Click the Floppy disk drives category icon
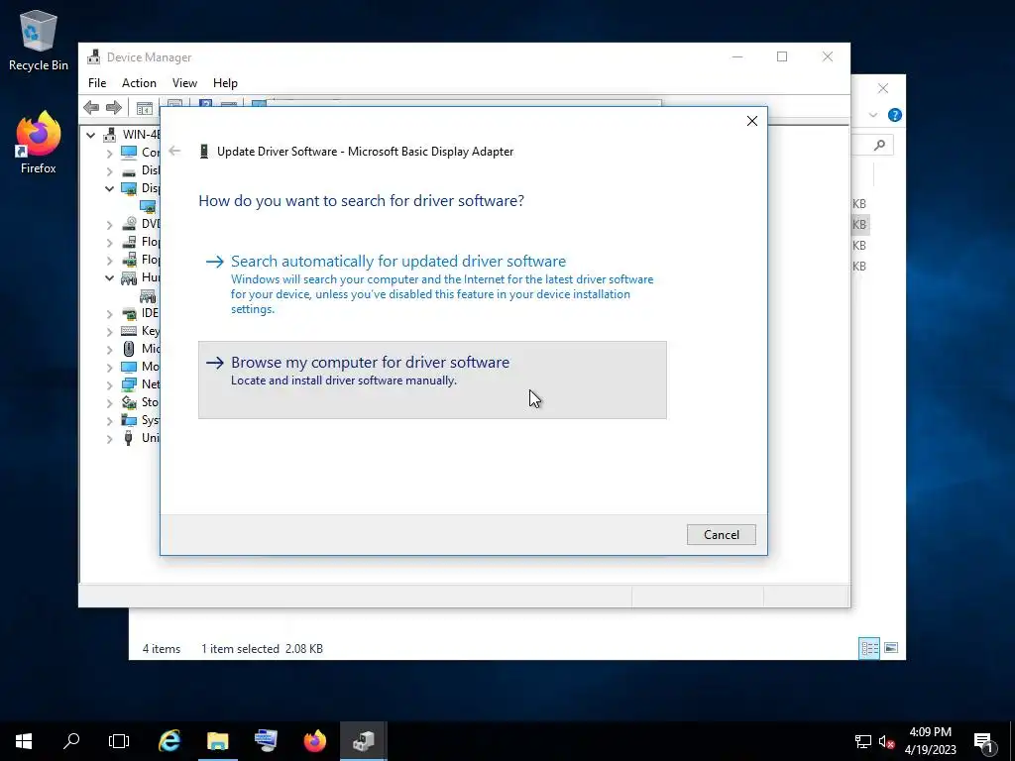The width and height of the screenshot is (1015, 761). coord(130,242)
